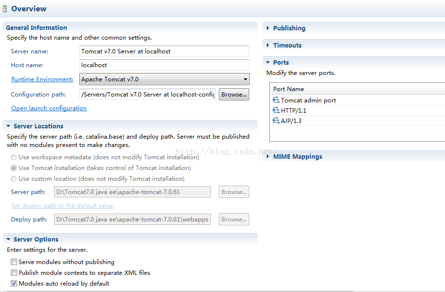Collapse the Ports section
The width and height of the screenshot is (445, 292).
[268, 62]
